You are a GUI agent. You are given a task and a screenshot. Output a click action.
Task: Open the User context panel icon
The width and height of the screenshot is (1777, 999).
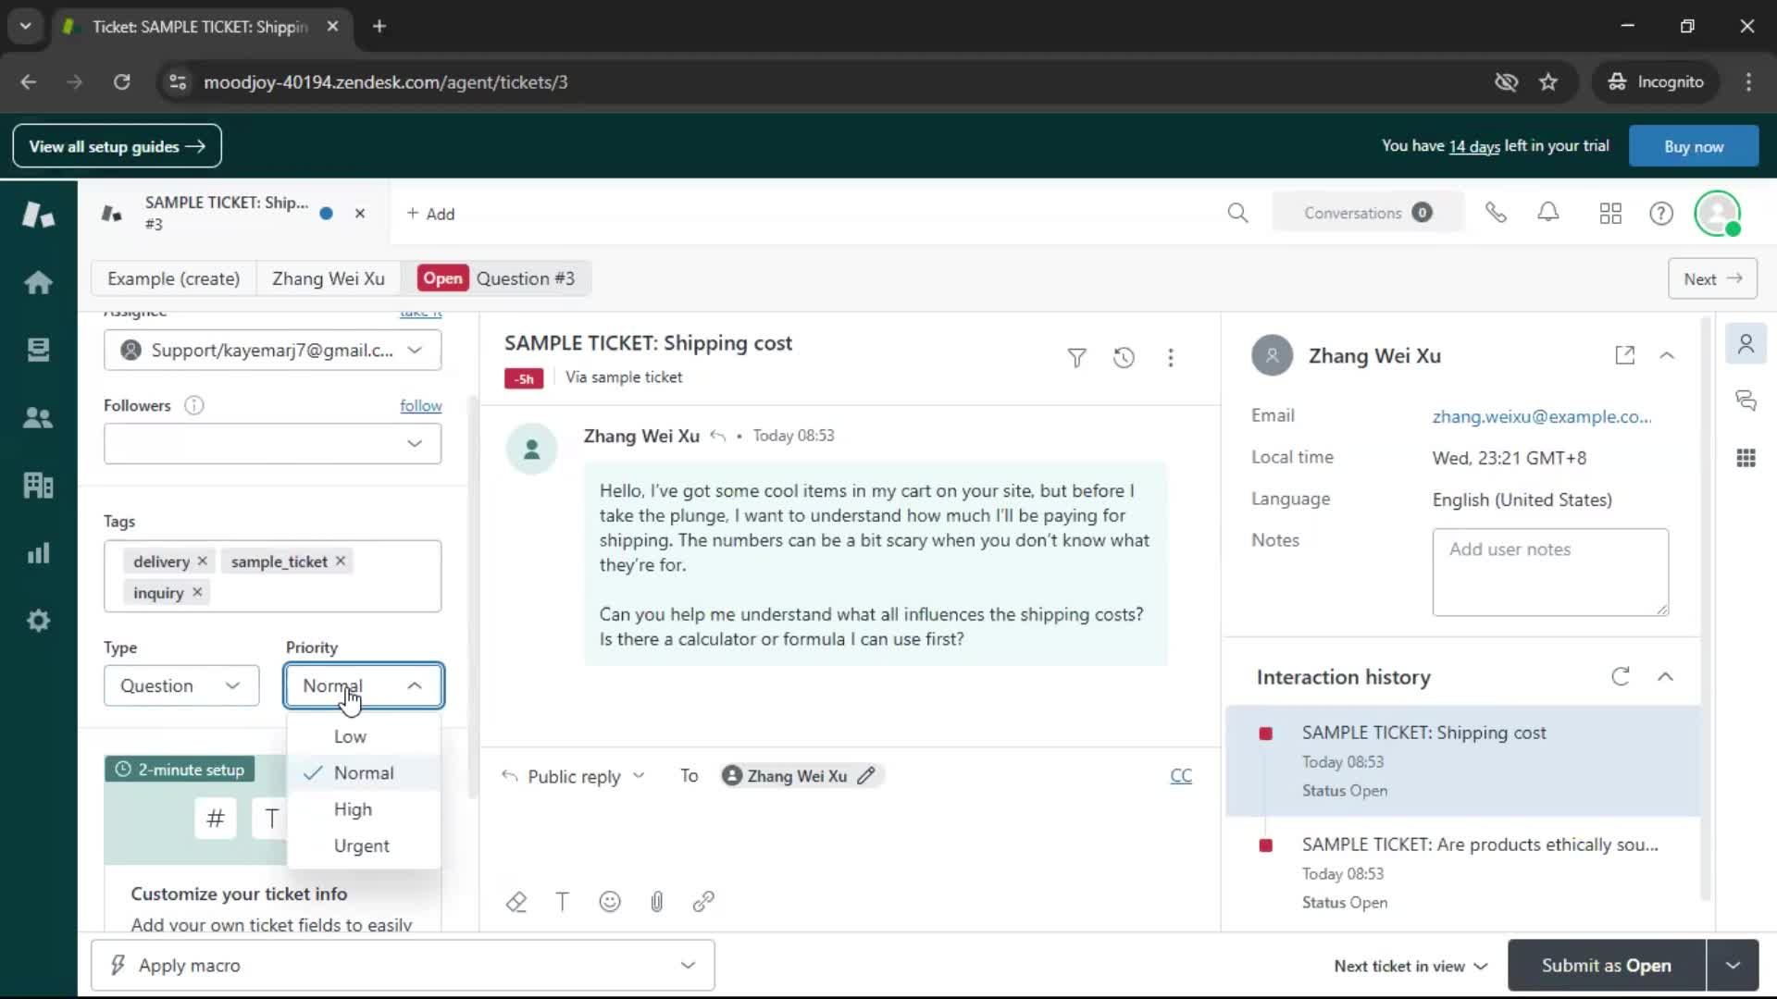(x=1746, y=344)
